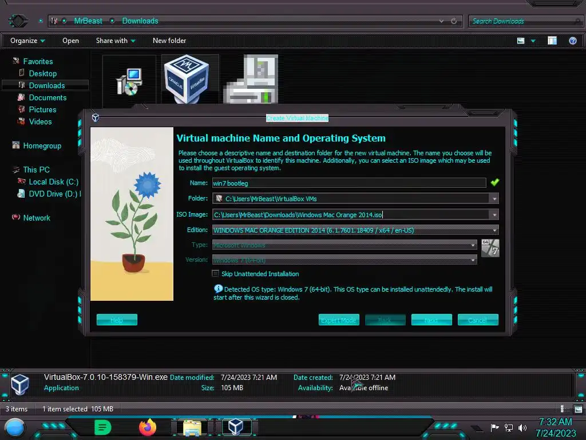Click the blue info icon beside Detected OS
The image size is (586, 440).
point(218,289)
